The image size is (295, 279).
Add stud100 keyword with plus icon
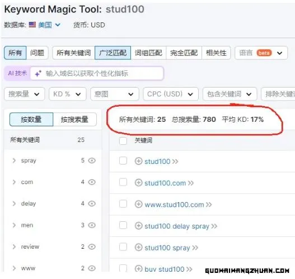pyautogui.click(x=138, y=161)
